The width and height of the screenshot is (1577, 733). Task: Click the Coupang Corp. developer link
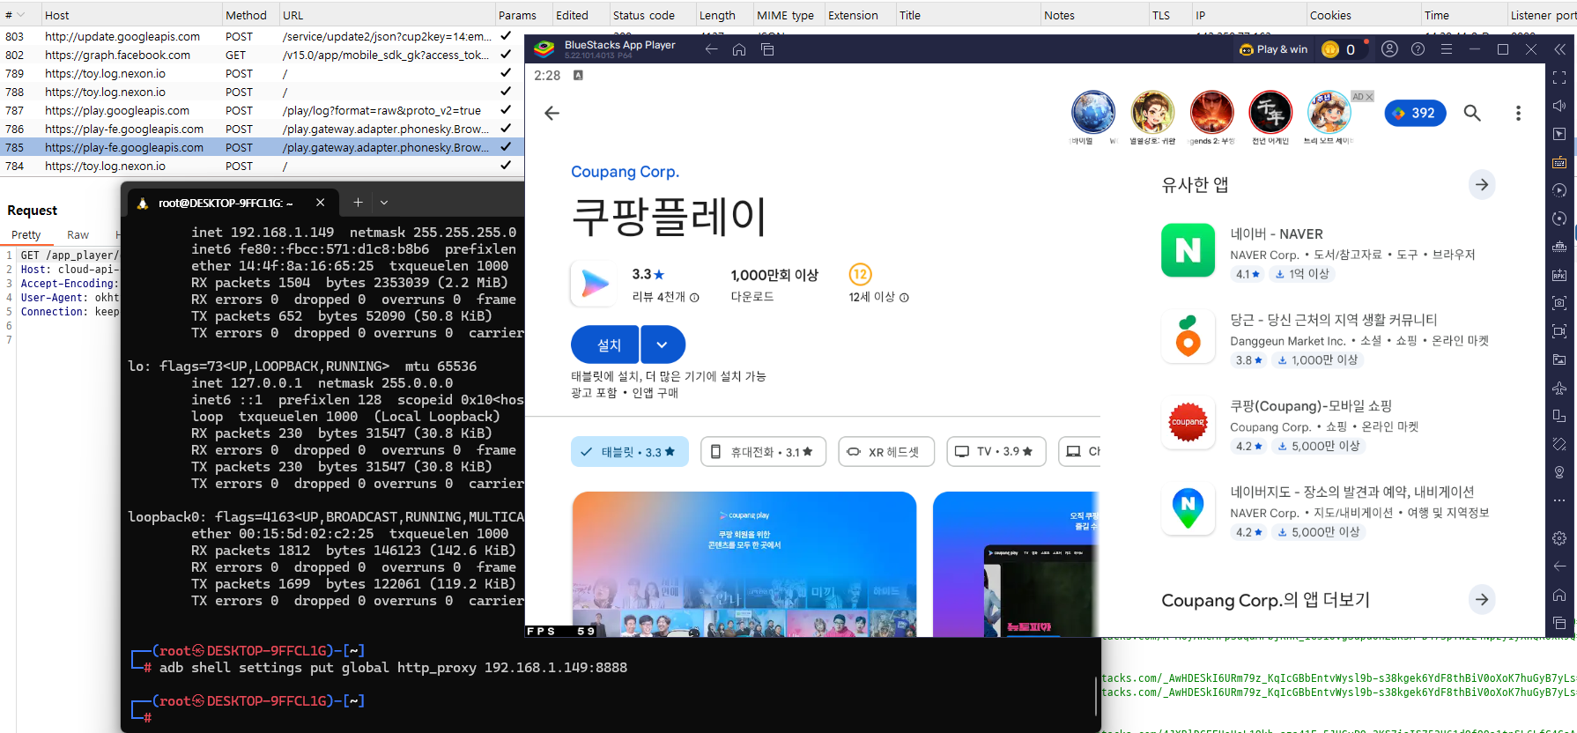coord(625,172)
